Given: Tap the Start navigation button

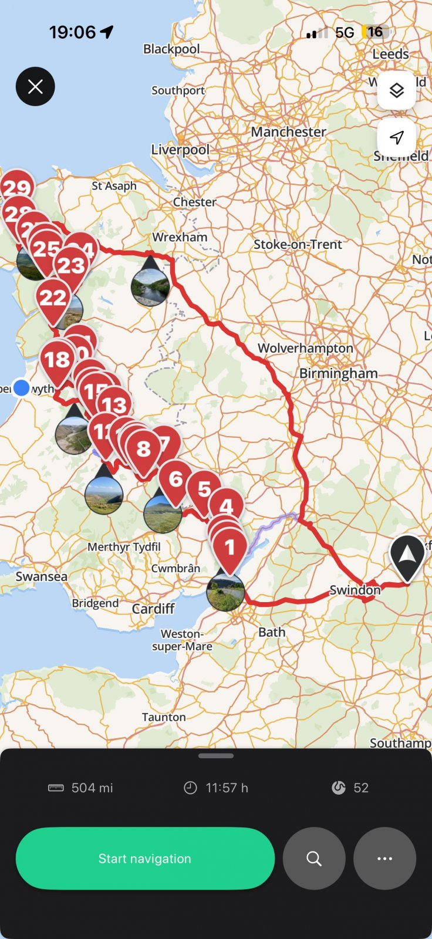Looking at the screenshot, I should point(145,859).
